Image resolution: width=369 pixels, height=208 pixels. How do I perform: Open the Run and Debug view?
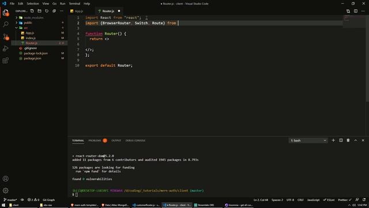tap(5, 49)
